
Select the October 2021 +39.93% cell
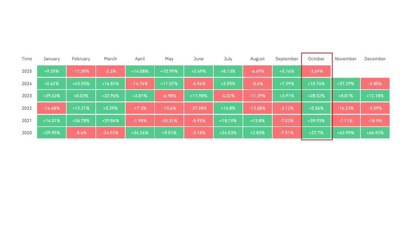click(316, 120)
